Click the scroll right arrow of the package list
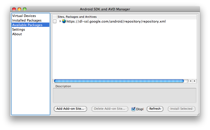This screenshot has height=130, width=210. coord(195,81)
